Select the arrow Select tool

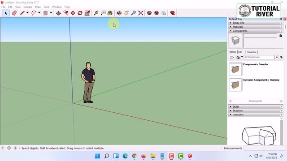6,13
